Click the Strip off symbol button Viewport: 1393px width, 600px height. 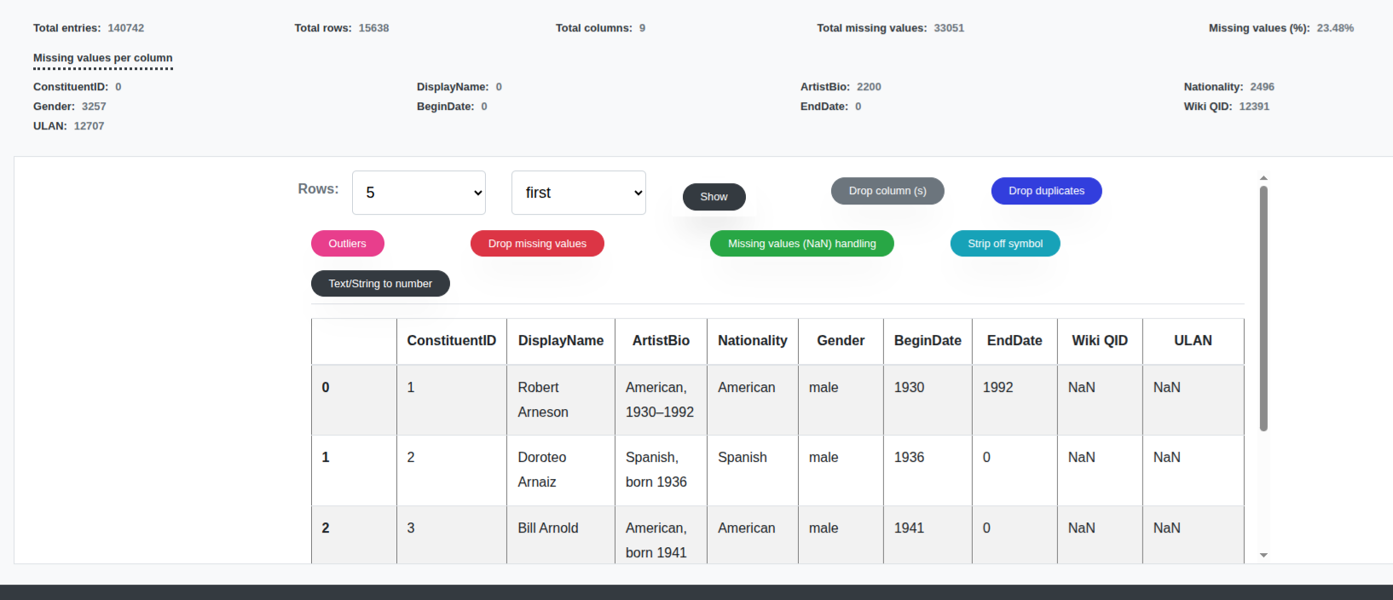coord(1004,244)
